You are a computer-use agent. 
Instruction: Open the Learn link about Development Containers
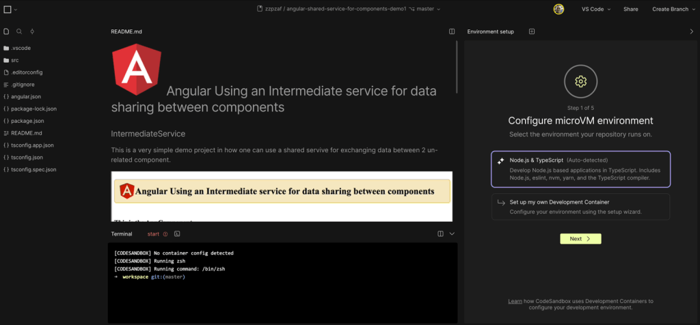click(515, 301)
